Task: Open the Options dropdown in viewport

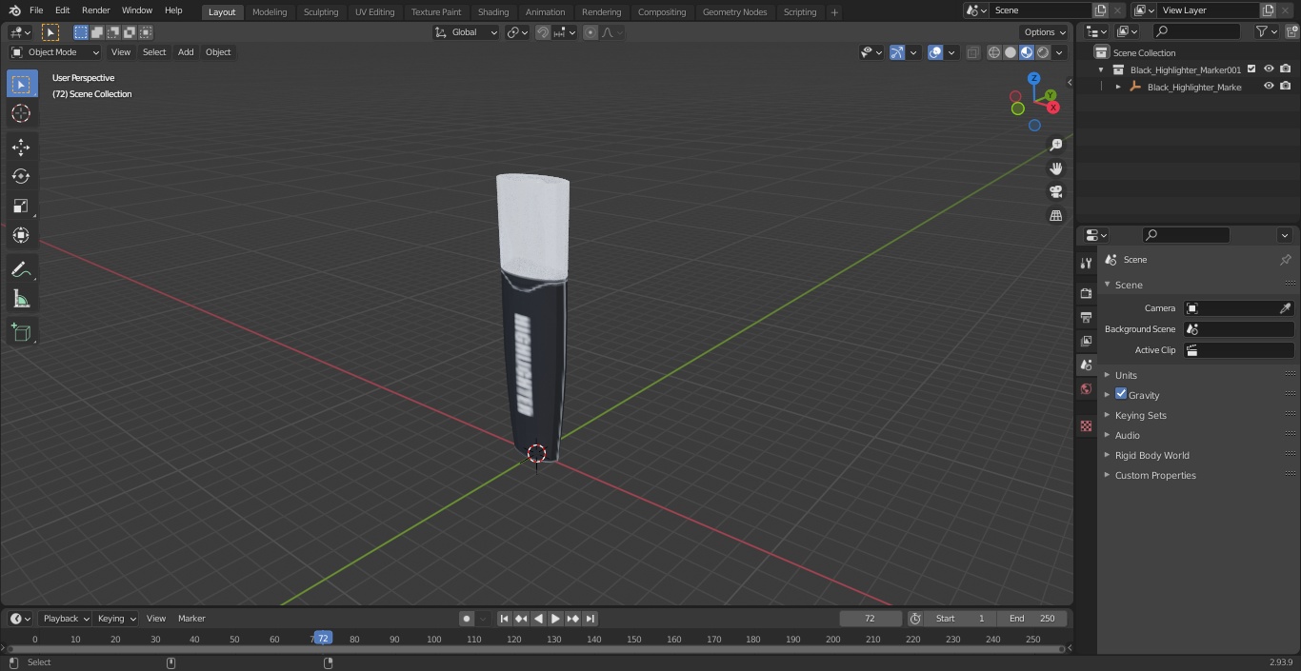Action: [1045, 32]
